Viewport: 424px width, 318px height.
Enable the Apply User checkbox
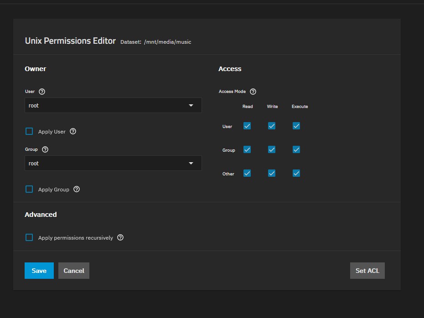29,132
